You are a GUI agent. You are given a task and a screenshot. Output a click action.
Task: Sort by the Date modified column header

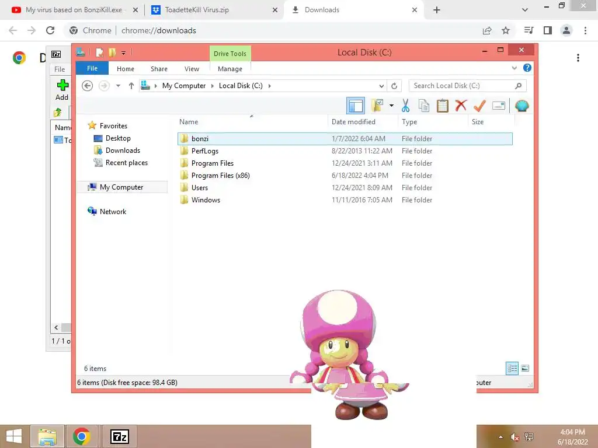[353, 122]
